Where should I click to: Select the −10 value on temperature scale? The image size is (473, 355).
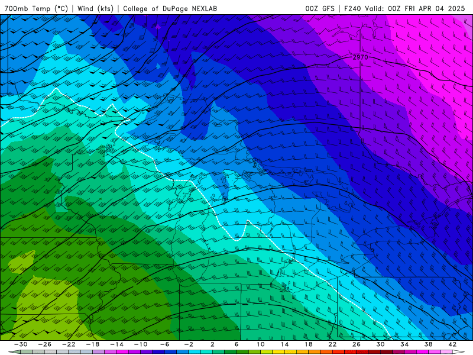(x=141, y=344)
